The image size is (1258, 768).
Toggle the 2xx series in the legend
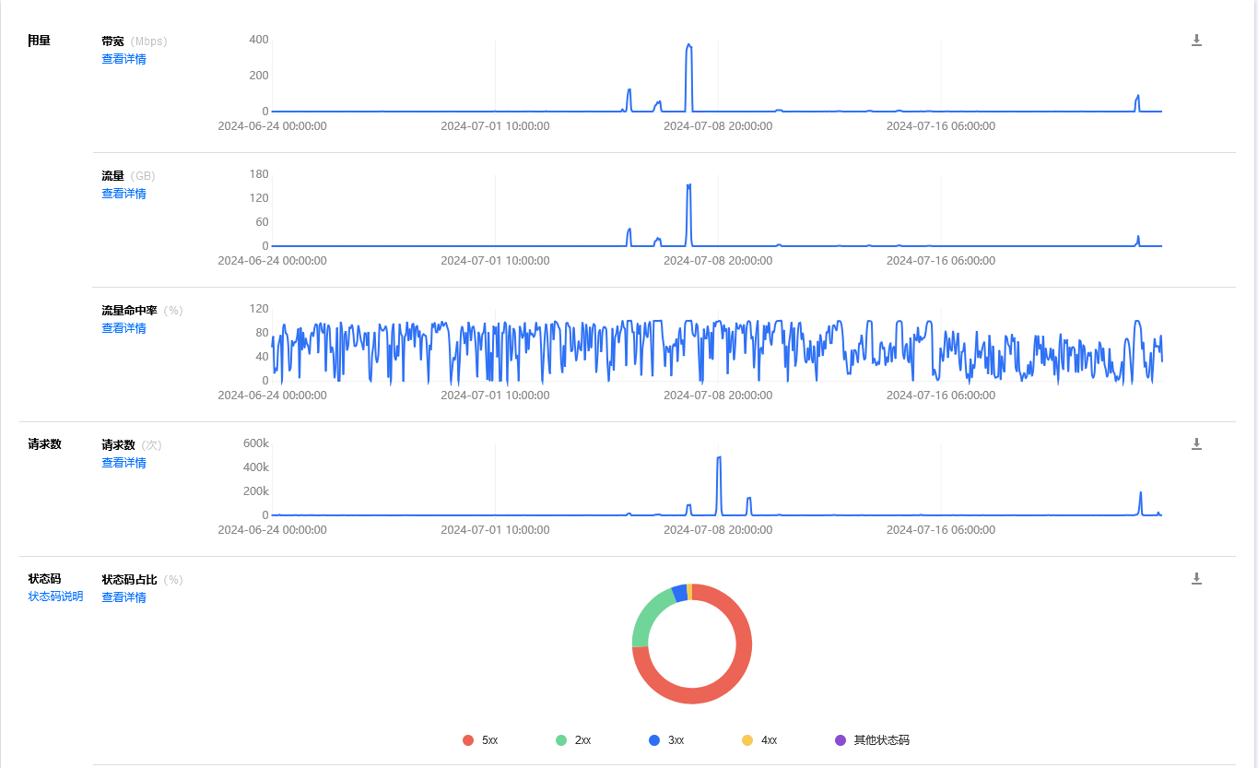[574, 739]
